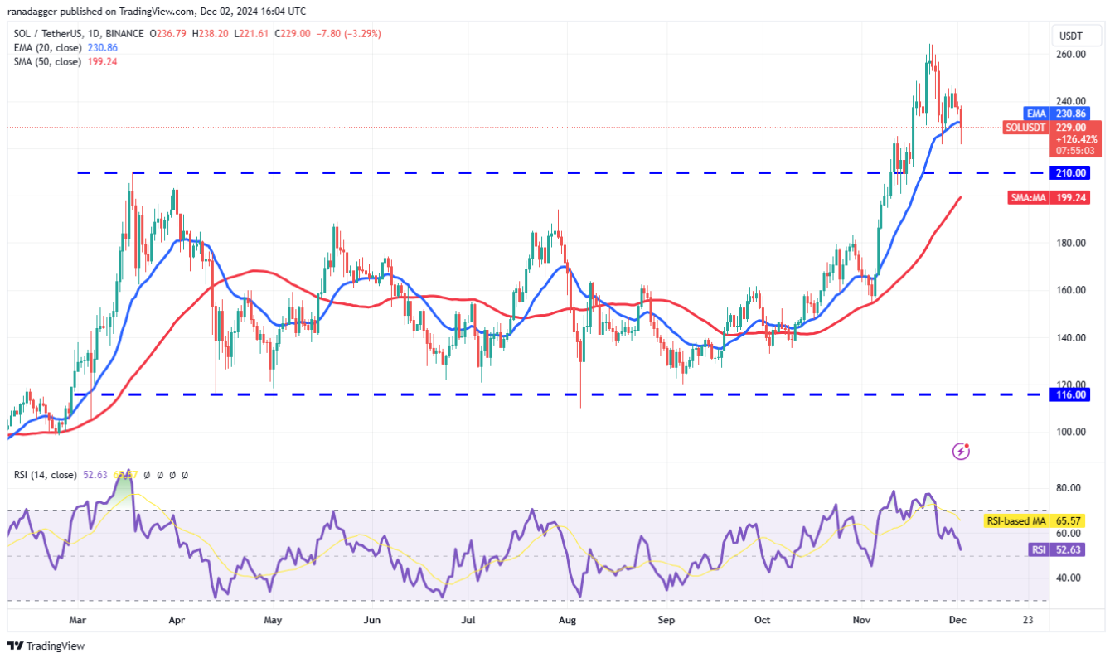Click the Dec date on time axis
Screen dimensions: 1110x658
(958, 620)
